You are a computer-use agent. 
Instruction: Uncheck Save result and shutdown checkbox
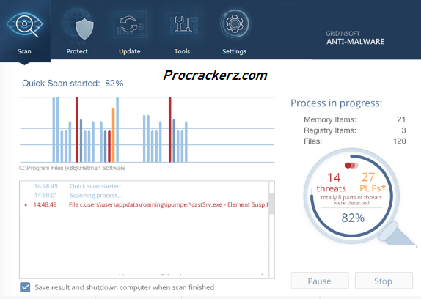click(25, 287)
